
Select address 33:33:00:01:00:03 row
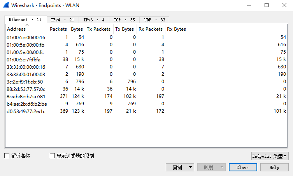click(x=146, y=74)
